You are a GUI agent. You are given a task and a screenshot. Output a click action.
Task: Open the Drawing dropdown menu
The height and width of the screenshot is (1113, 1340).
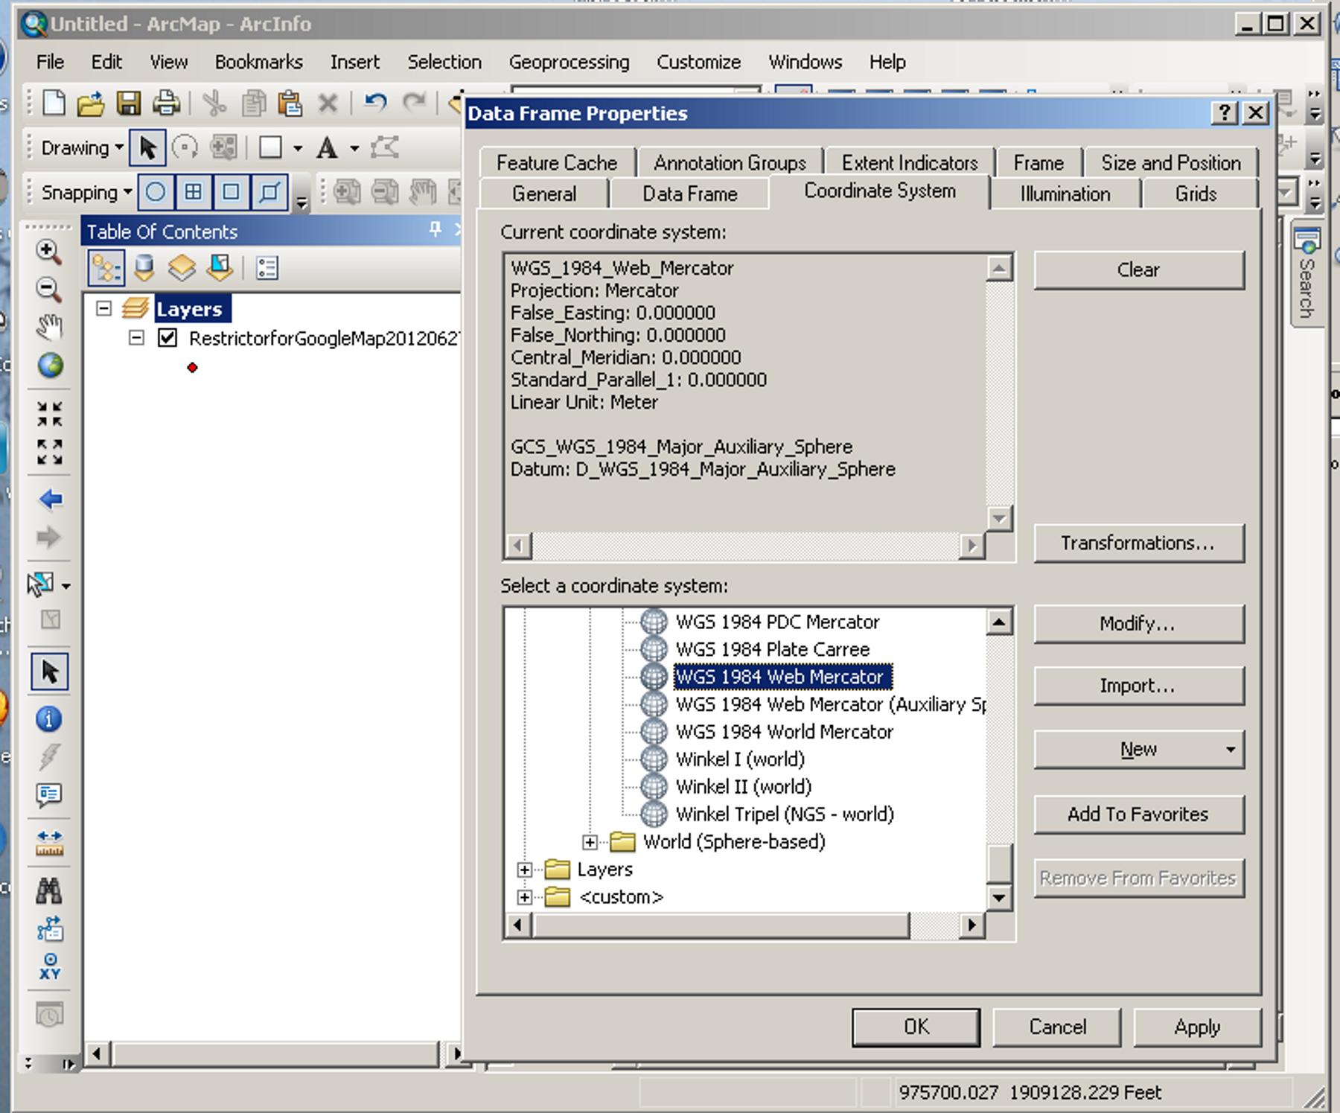click(82, 148)
